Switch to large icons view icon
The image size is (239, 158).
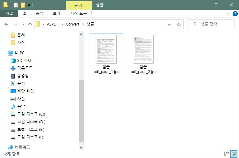click(234, 154)
